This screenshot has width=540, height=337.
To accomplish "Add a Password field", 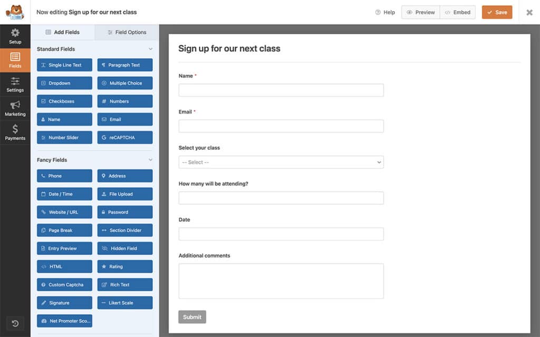I will (x=124, y=212).
